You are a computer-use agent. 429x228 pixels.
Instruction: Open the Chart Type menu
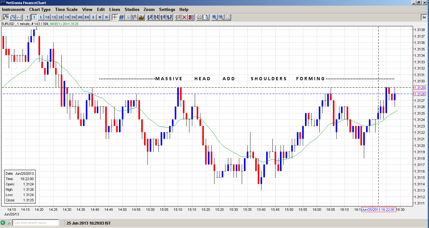40,9
